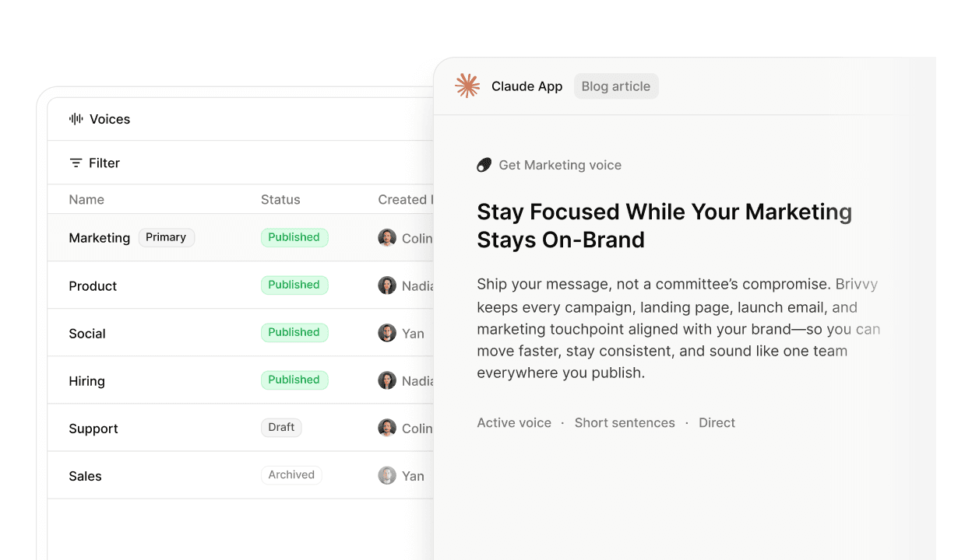Click Nadia's name in Hiring row
Image resolution: width=972 pixels, height=560 pixels.
tap(417, 381)
